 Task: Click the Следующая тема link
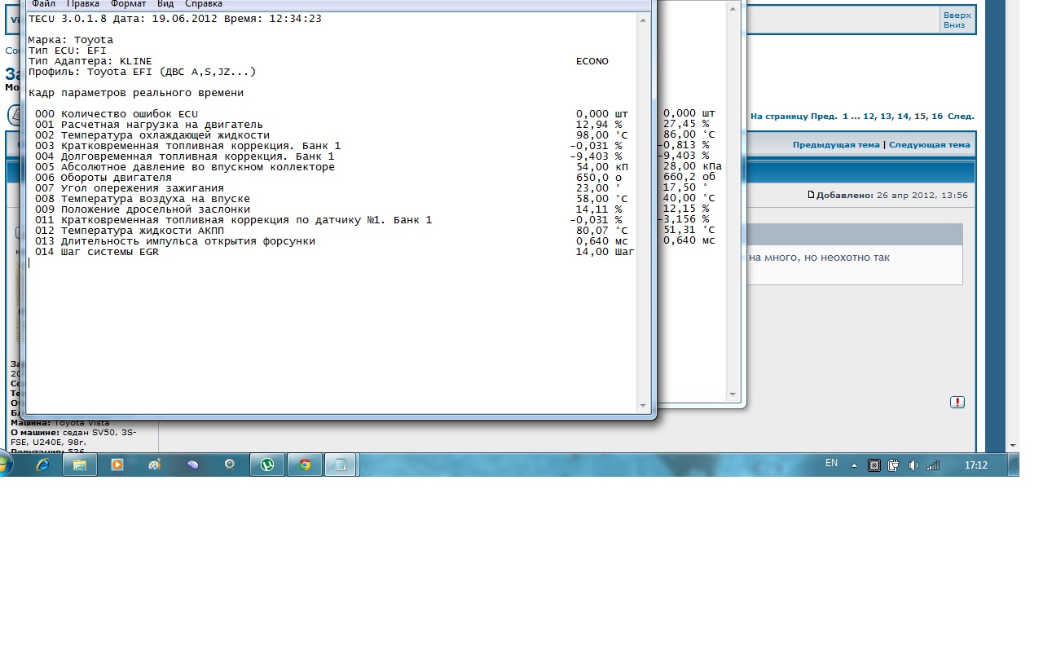(929, 145)
